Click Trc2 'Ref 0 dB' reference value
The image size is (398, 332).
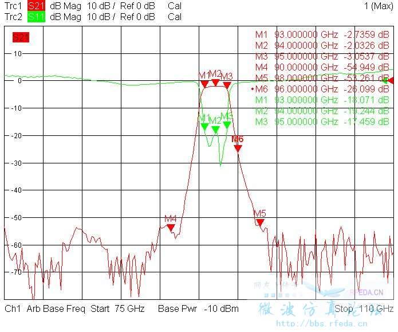[137, 17]
